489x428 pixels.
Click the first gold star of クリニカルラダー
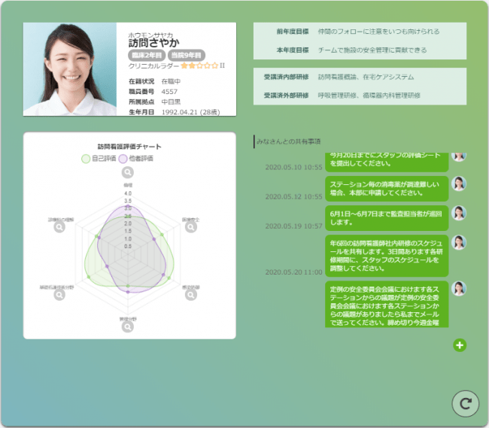[x=184, y=65]
